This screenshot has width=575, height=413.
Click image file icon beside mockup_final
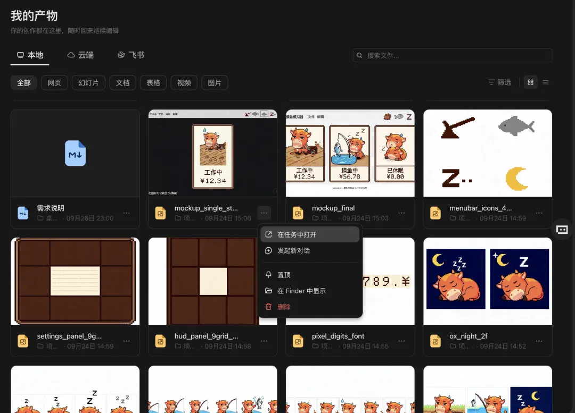coord(298,213)
